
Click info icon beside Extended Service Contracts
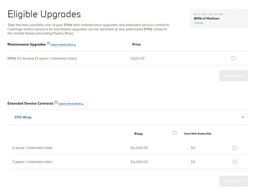[56, 102]
